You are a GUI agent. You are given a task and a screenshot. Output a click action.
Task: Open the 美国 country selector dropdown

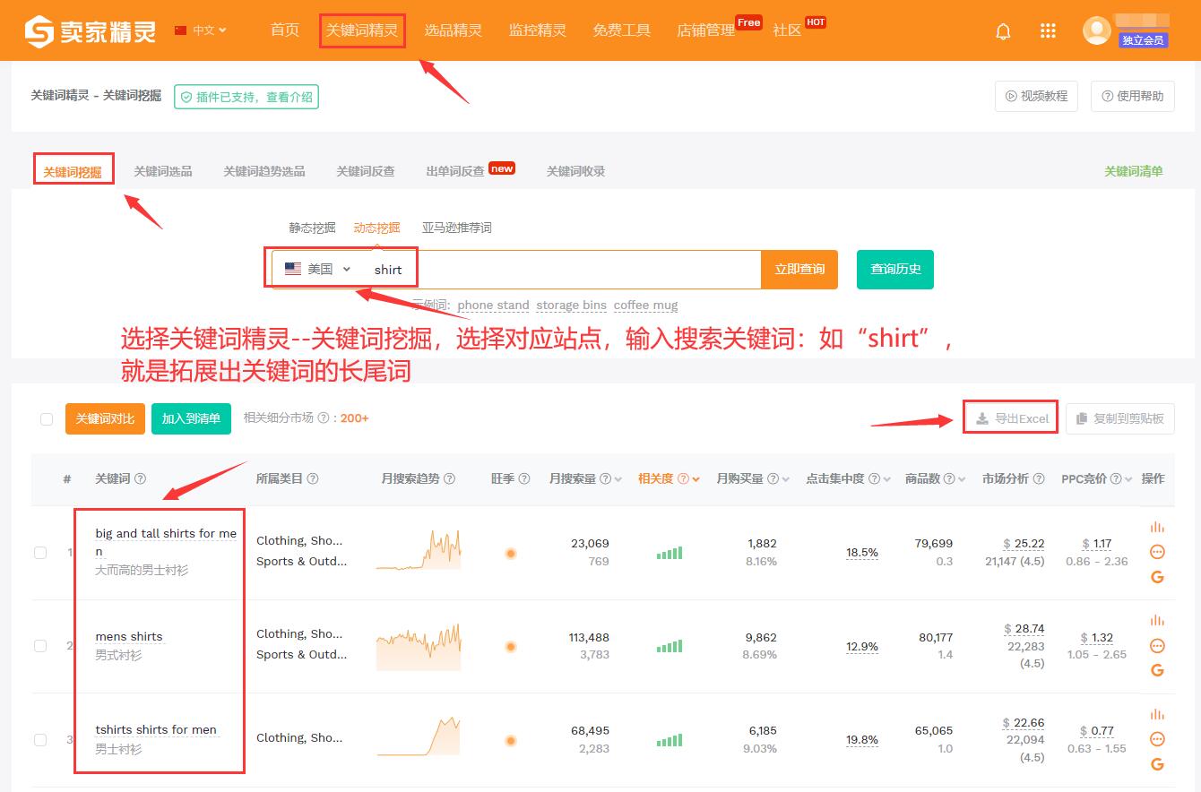(x=318, y=268)
